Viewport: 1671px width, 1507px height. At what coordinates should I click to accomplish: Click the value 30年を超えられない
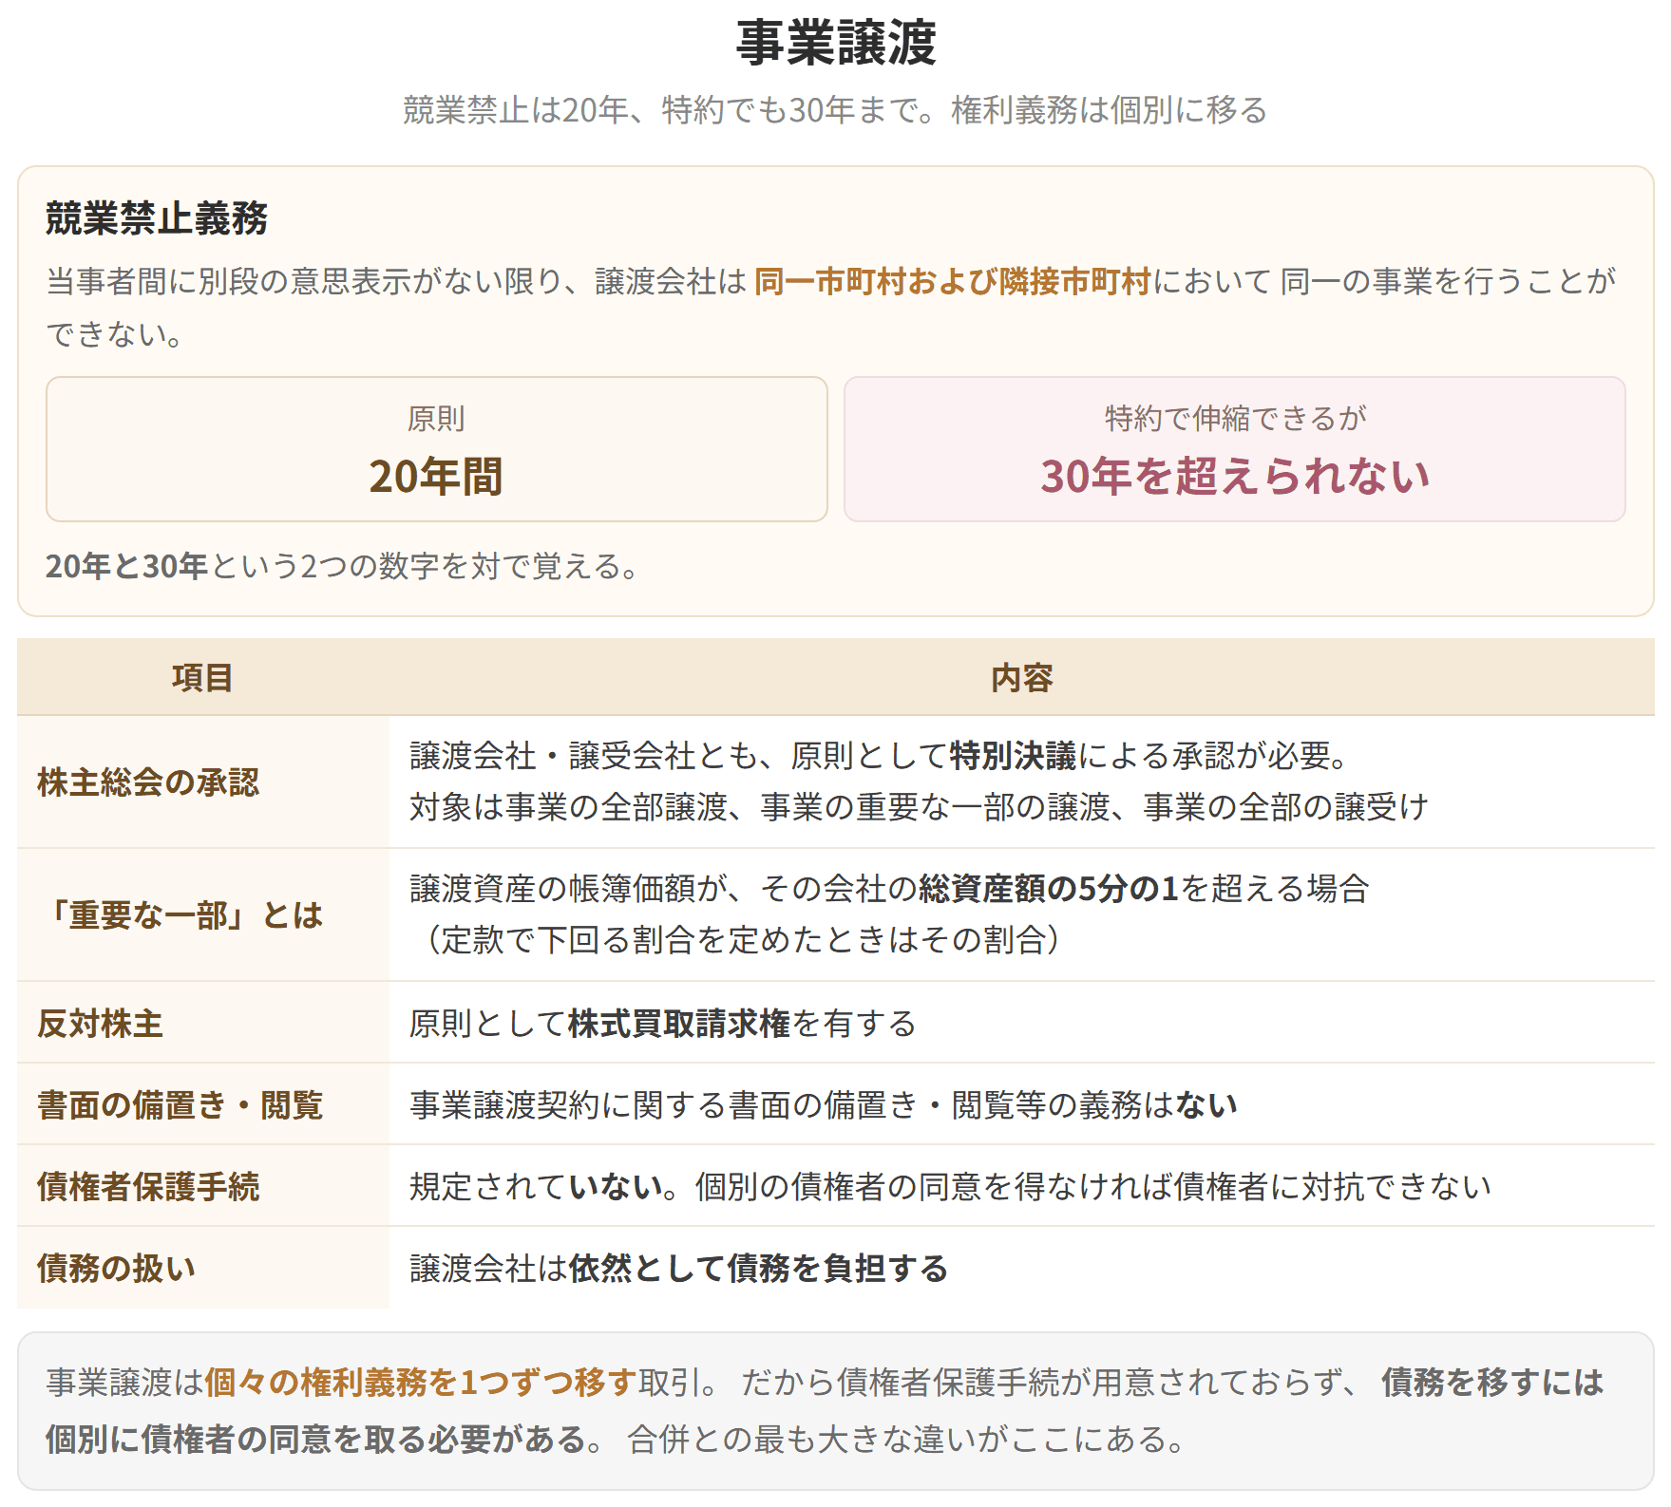point(1235,476)
